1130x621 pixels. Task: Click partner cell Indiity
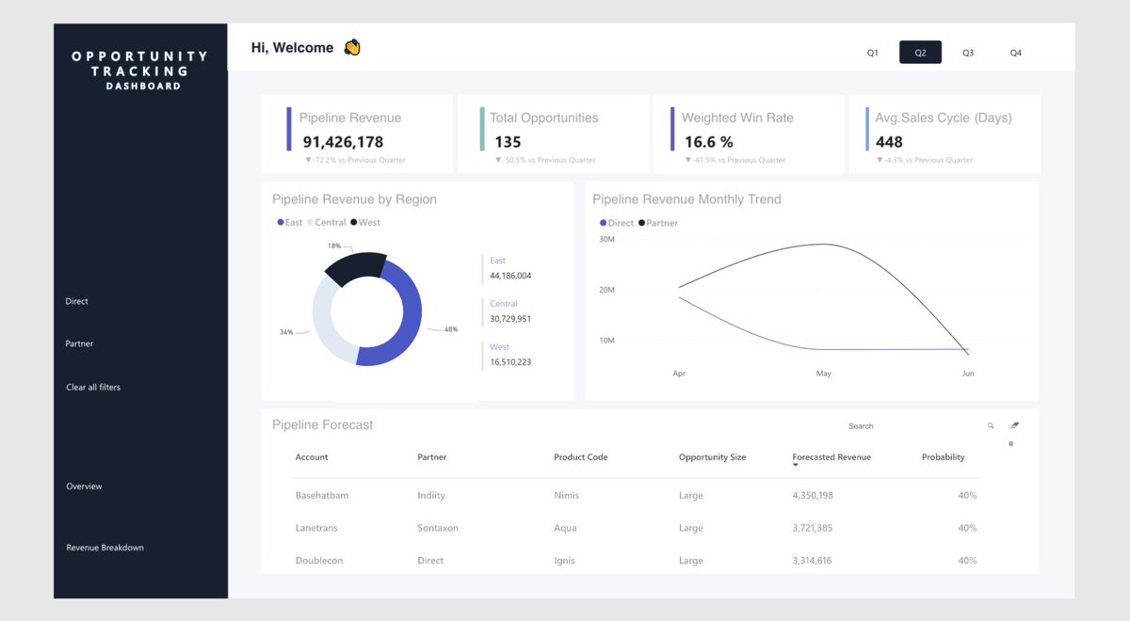(431, 495)
